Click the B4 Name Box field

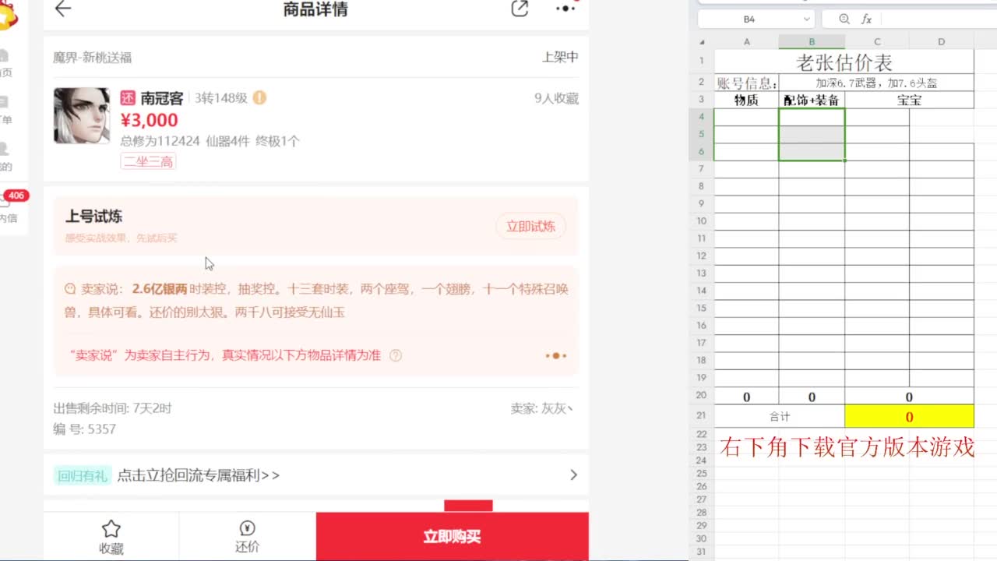click(x=749, y=19)
